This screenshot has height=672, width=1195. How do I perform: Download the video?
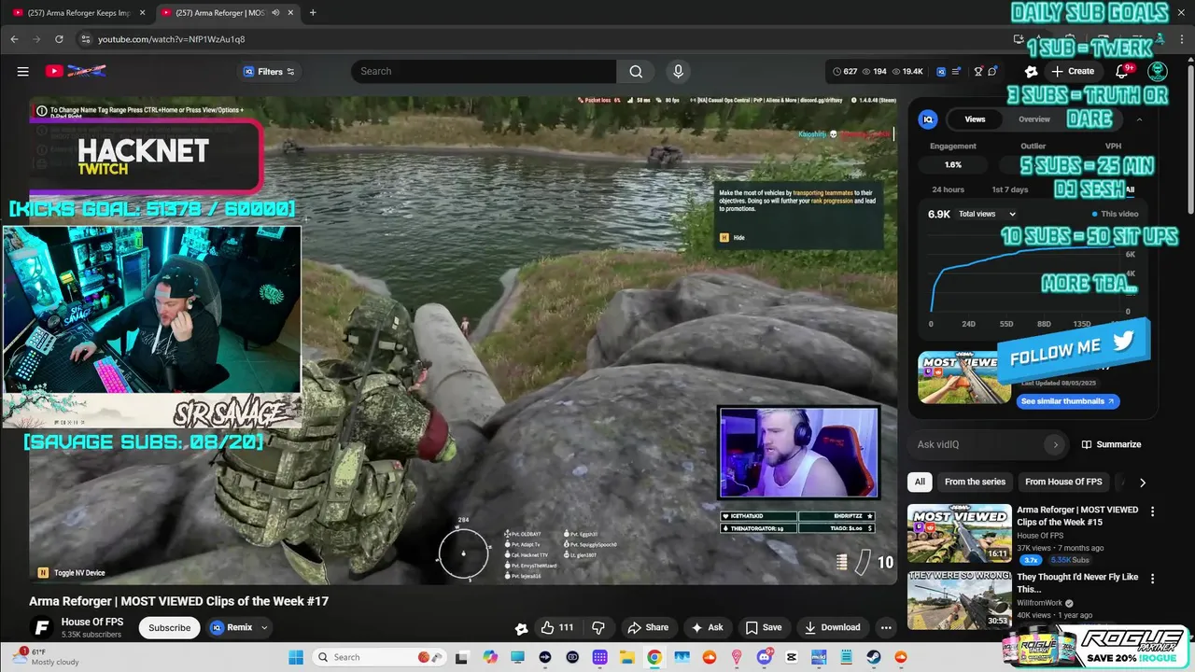tap(832, 627)
